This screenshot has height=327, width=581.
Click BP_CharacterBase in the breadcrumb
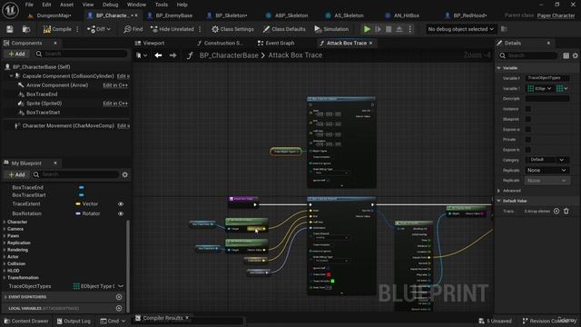click(229, 55)
